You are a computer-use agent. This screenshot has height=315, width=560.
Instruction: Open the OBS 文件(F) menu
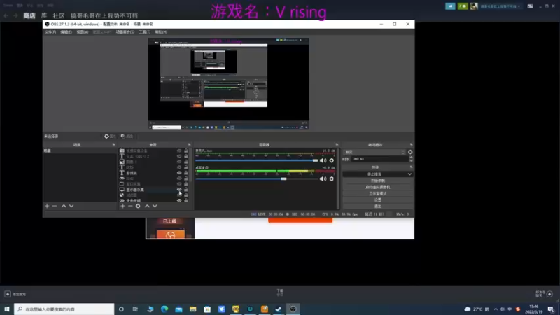coord(50,32)
